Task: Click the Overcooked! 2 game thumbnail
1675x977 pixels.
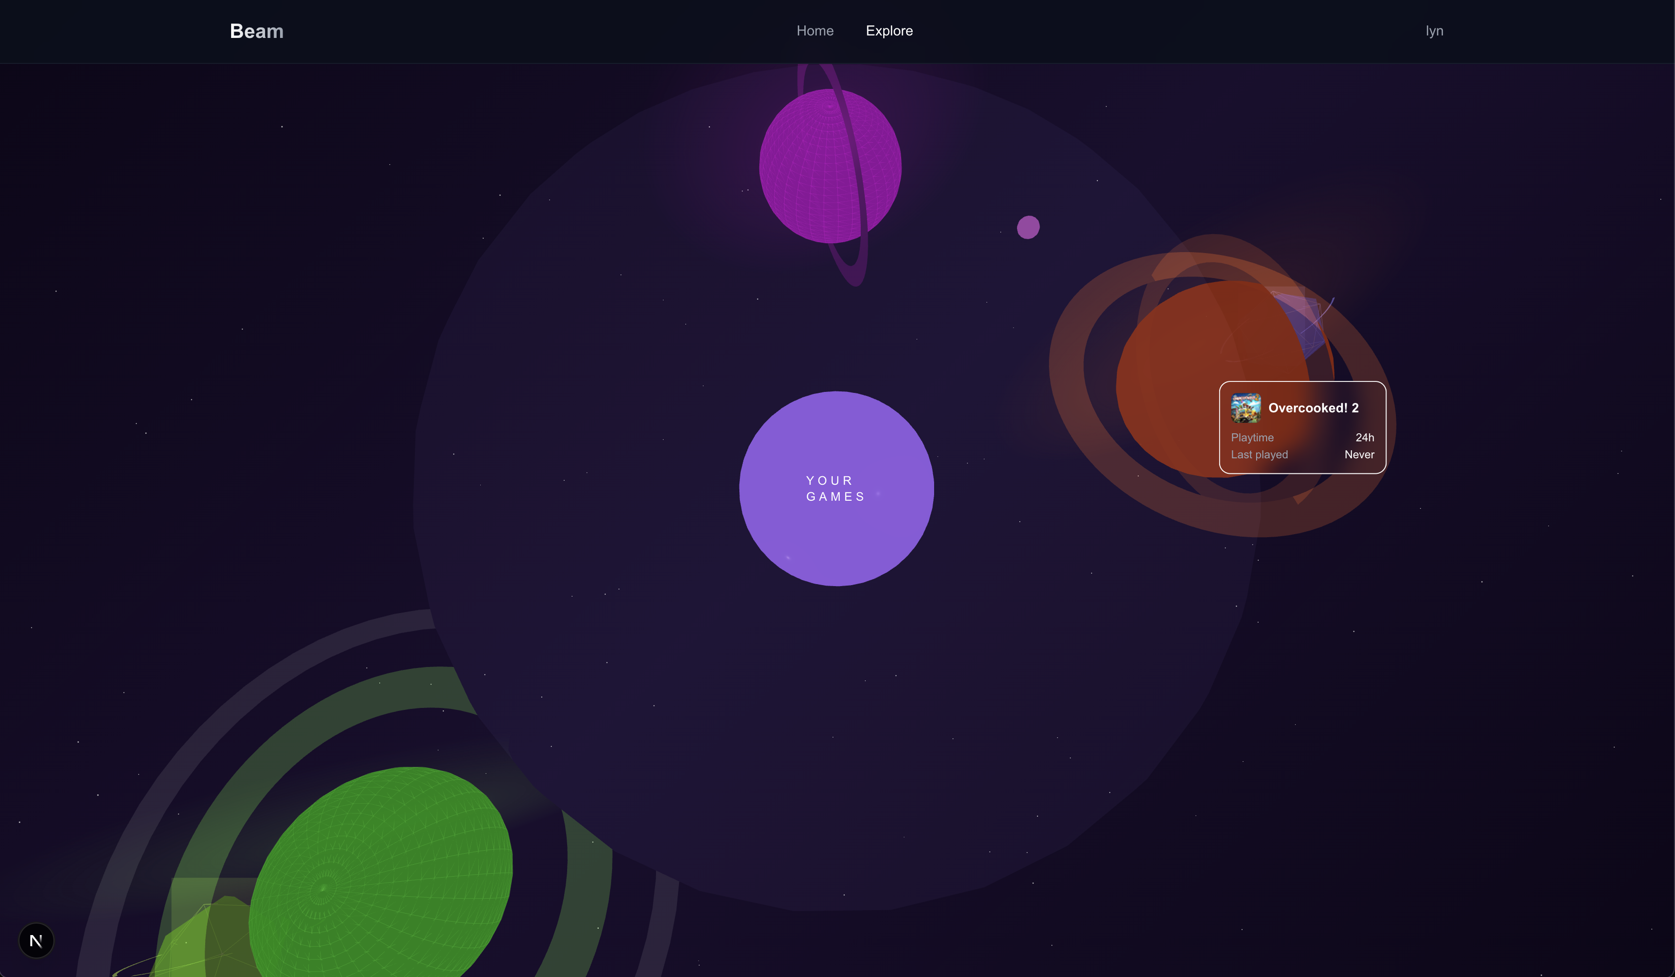Action: 1245,408
